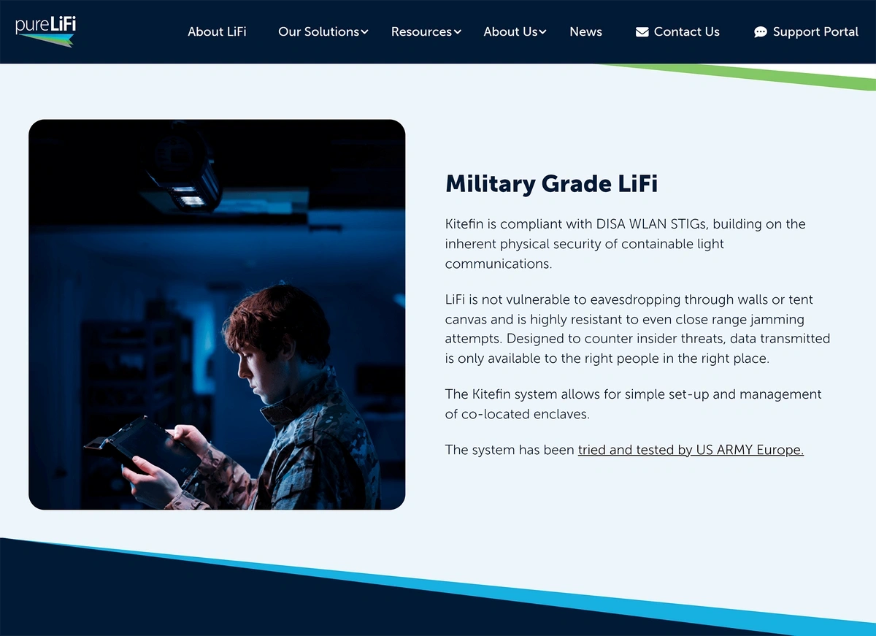The width and height of the screenshot is (876, 636).
Task: Click the envelope icon beside Contact Us
Action: coord(642,32)
